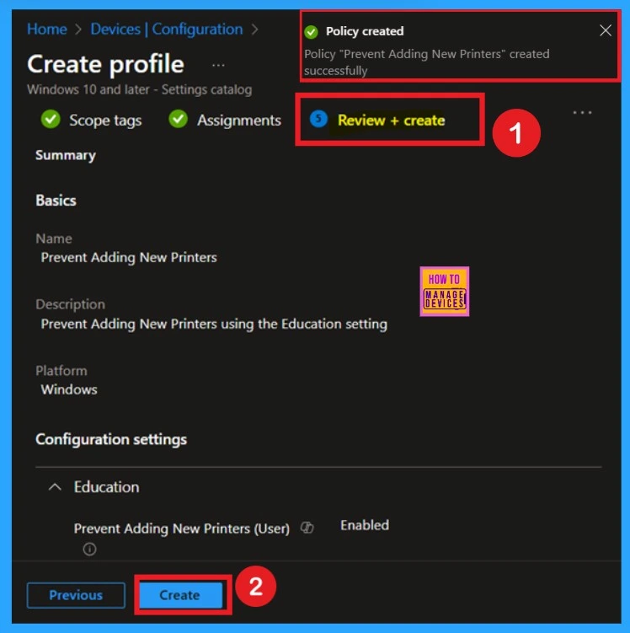
Task: Click the 'Policy created' notification title
Action: (x=365, y=31)
